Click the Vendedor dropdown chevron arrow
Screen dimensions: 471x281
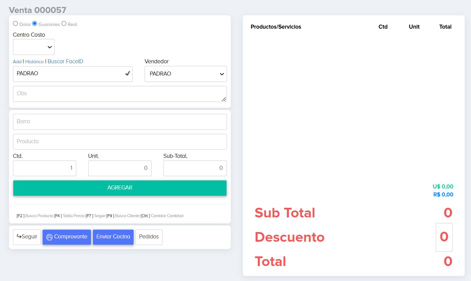tap(222, 74)
